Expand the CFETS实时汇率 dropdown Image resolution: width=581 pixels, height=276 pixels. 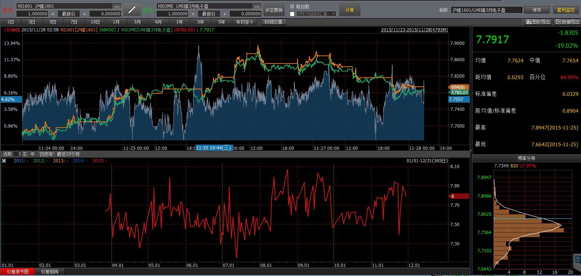click(333, 14)
